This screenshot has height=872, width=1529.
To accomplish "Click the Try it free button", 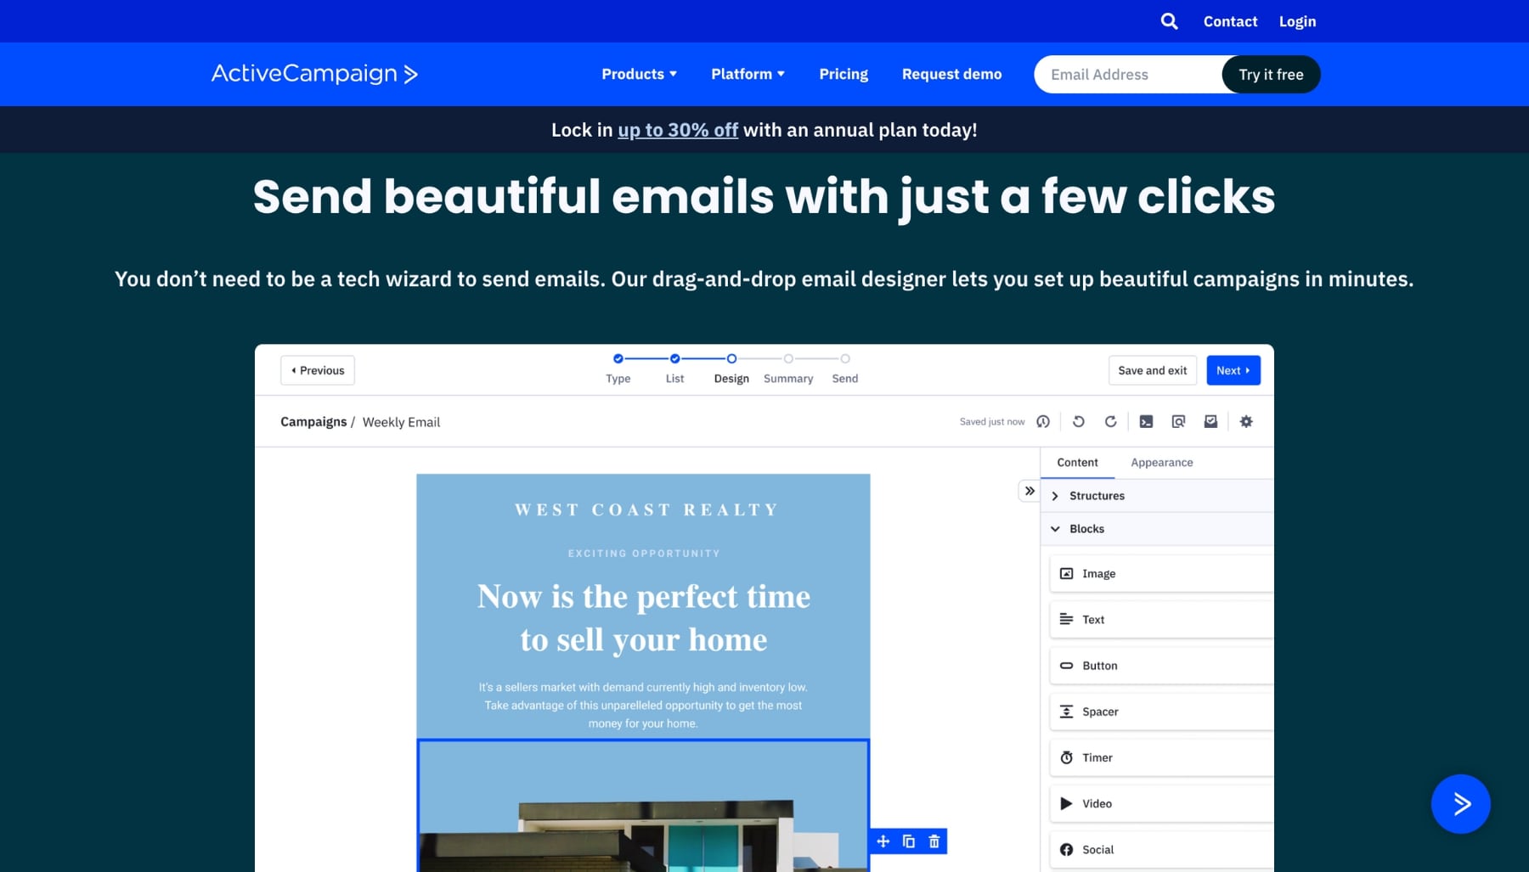I will [x=1271, y=75].
